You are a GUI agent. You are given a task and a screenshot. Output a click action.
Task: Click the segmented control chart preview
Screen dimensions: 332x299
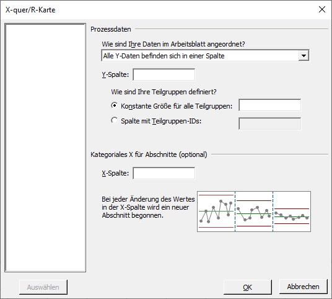coord(254,212)
